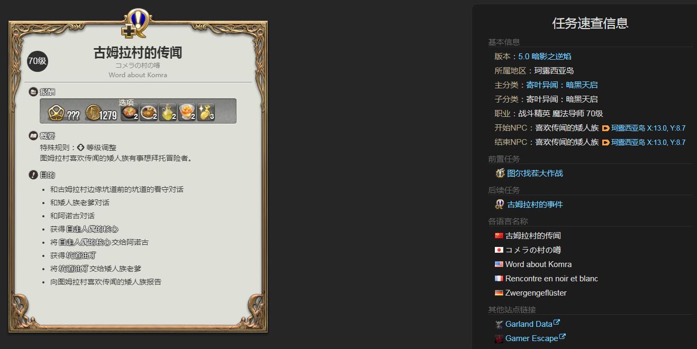Open follow-up quest 古姆拉村的事件
The height and width of the screenshot is (349, 697).
tap(535, 204)
